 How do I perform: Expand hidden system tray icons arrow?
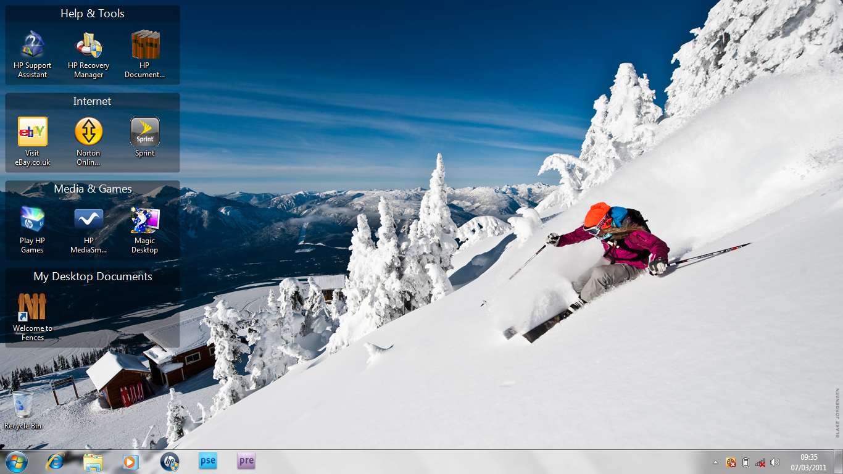pyautogui.click(x=716, y=462)
